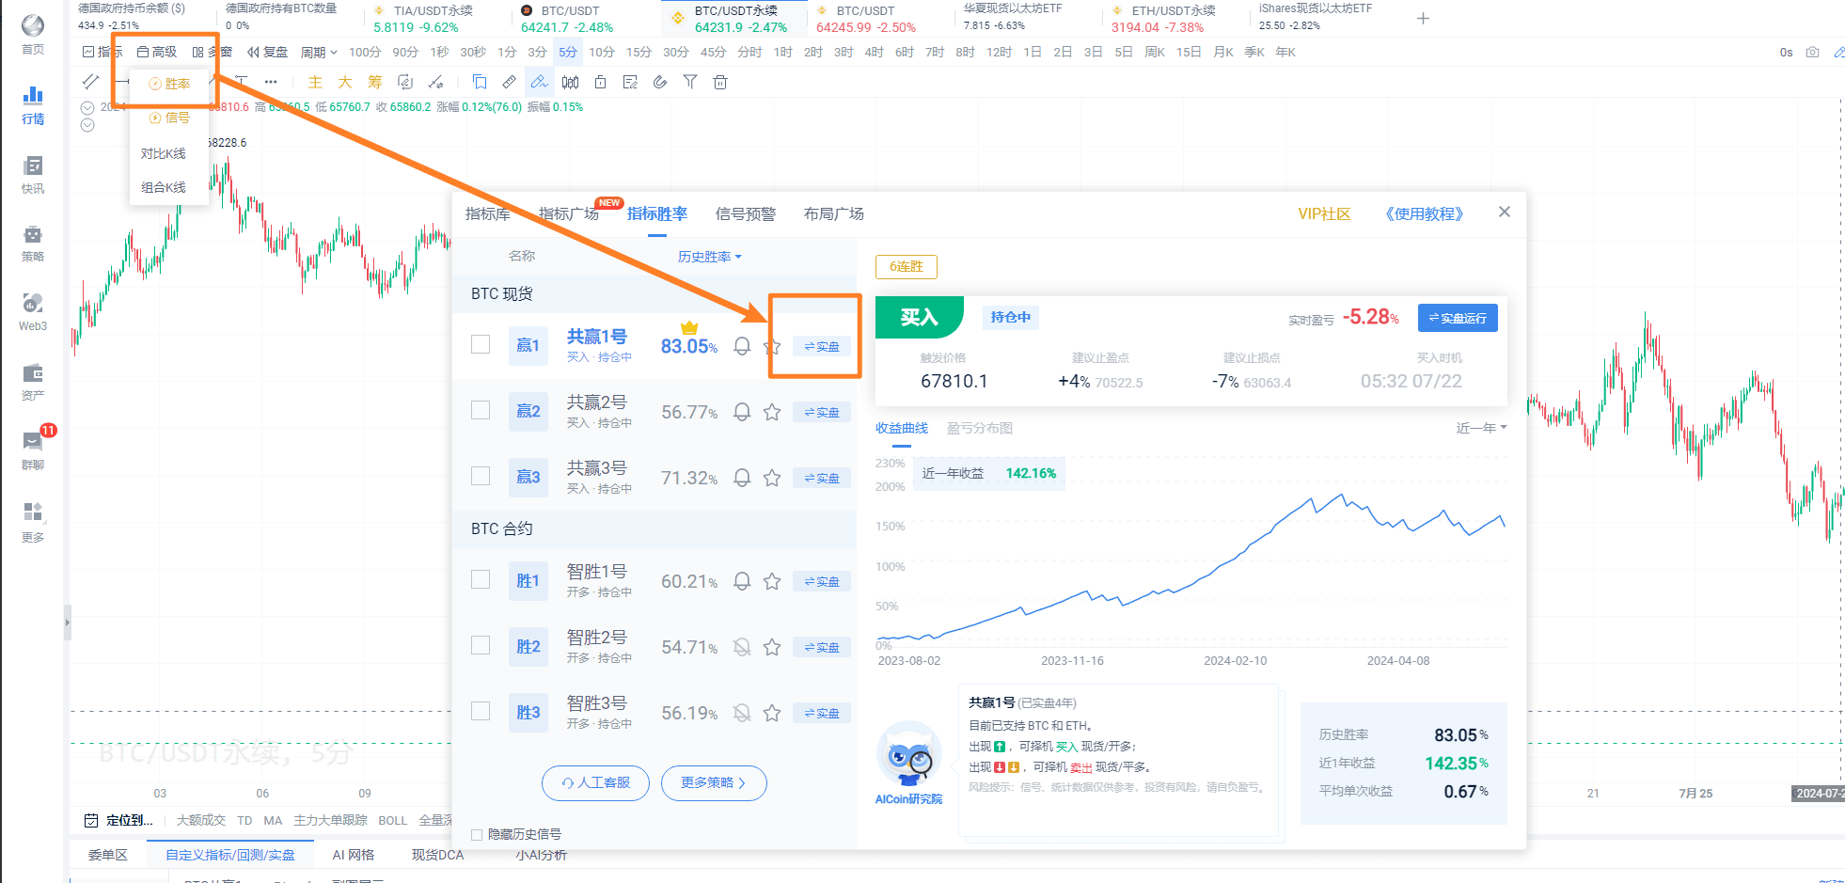The image size is (1845, 883).
Task: Open the 历史胜率 sort dropdown
Action: coord(710,257)
